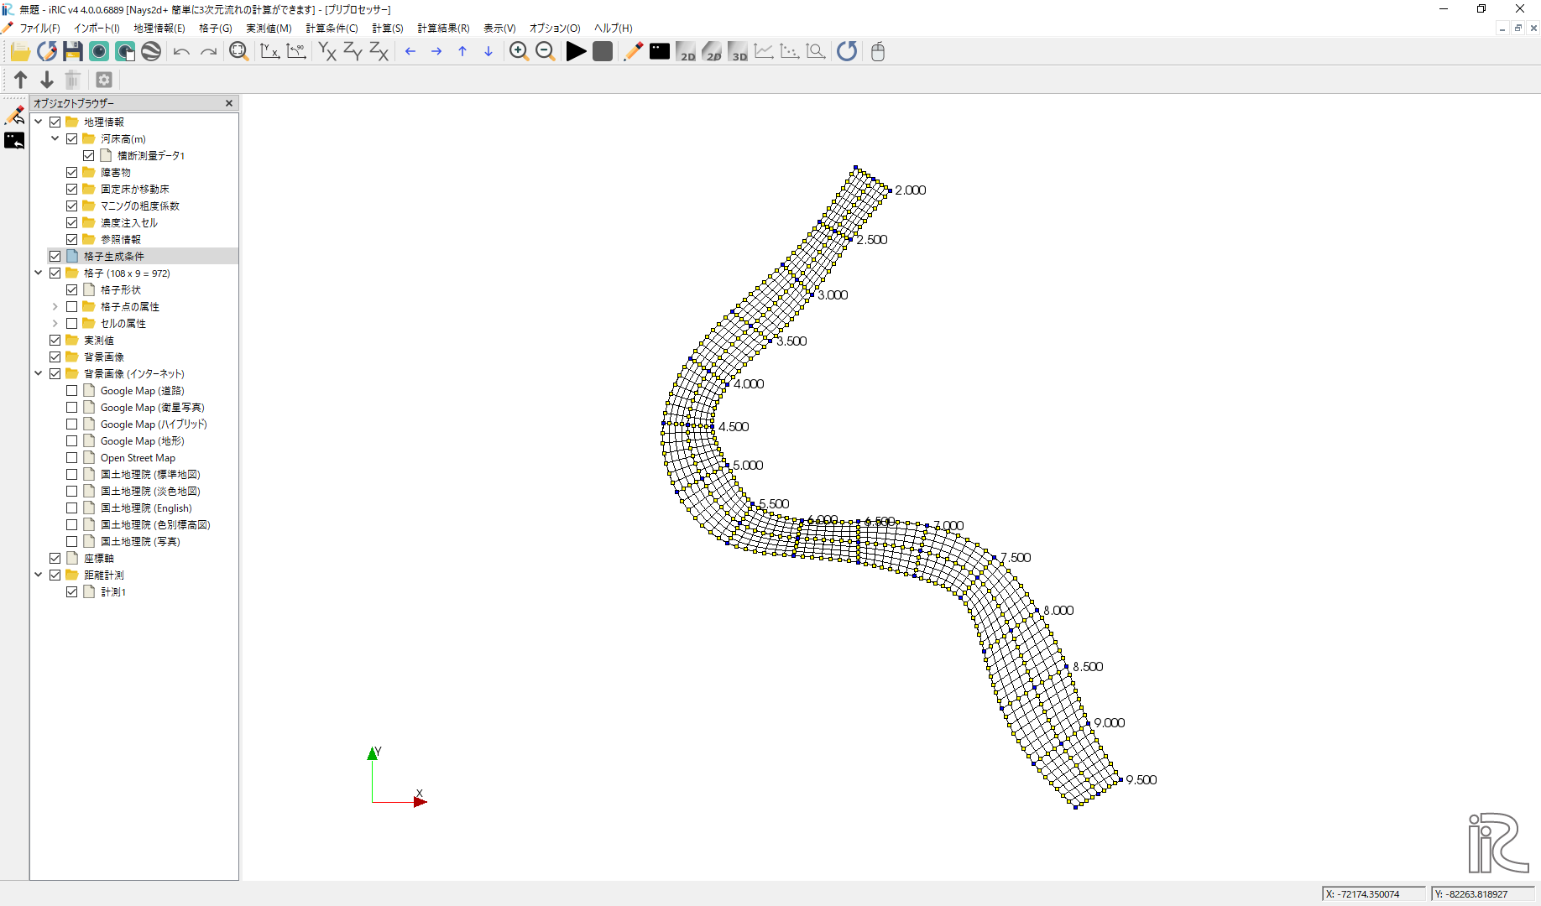Click the blue reload results circular arrow
The height and width of the screenshot is (906, 1541).
point(847,52)
